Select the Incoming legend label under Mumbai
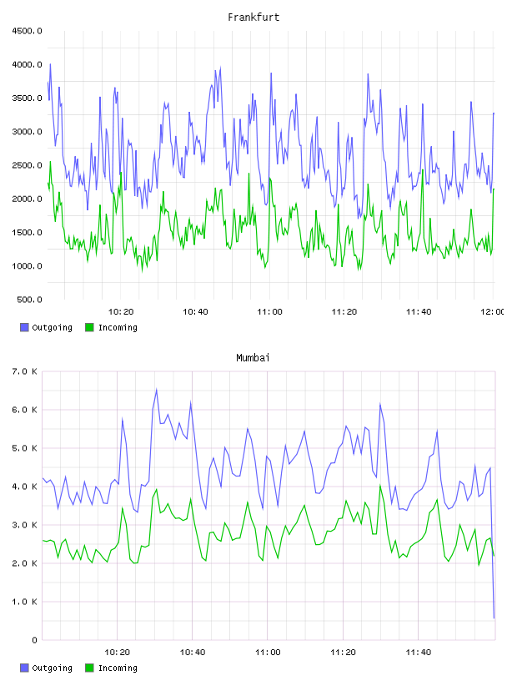The width and height of the screenshot is (507, 681). tap(118, 668)
